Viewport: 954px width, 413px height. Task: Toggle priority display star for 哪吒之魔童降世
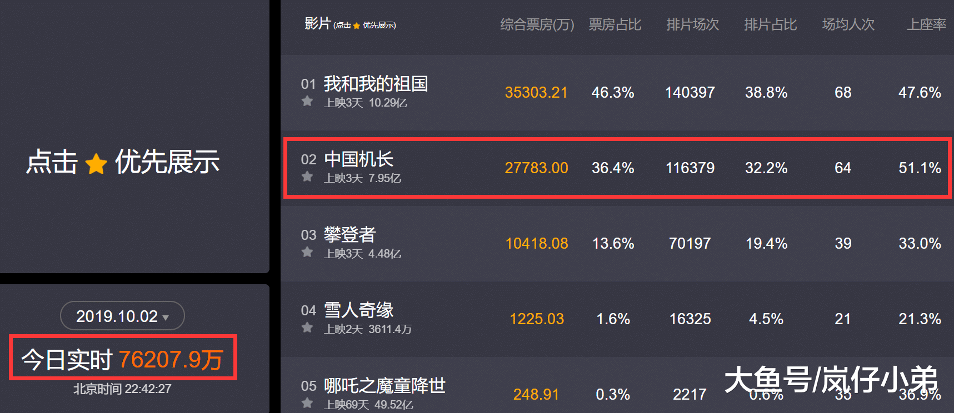click(x=307, y=404)
